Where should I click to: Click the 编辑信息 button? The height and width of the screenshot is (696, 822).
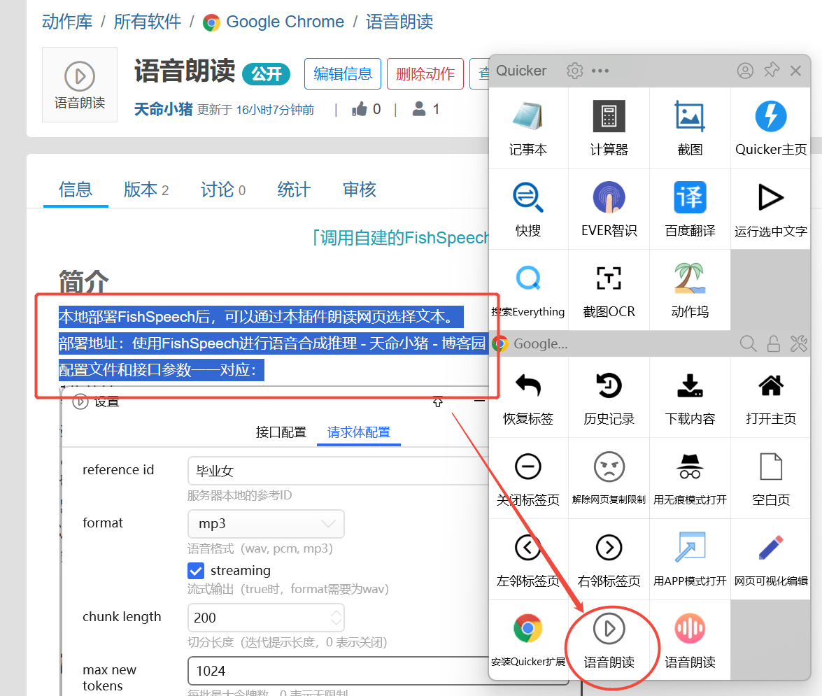click(343, 74)
